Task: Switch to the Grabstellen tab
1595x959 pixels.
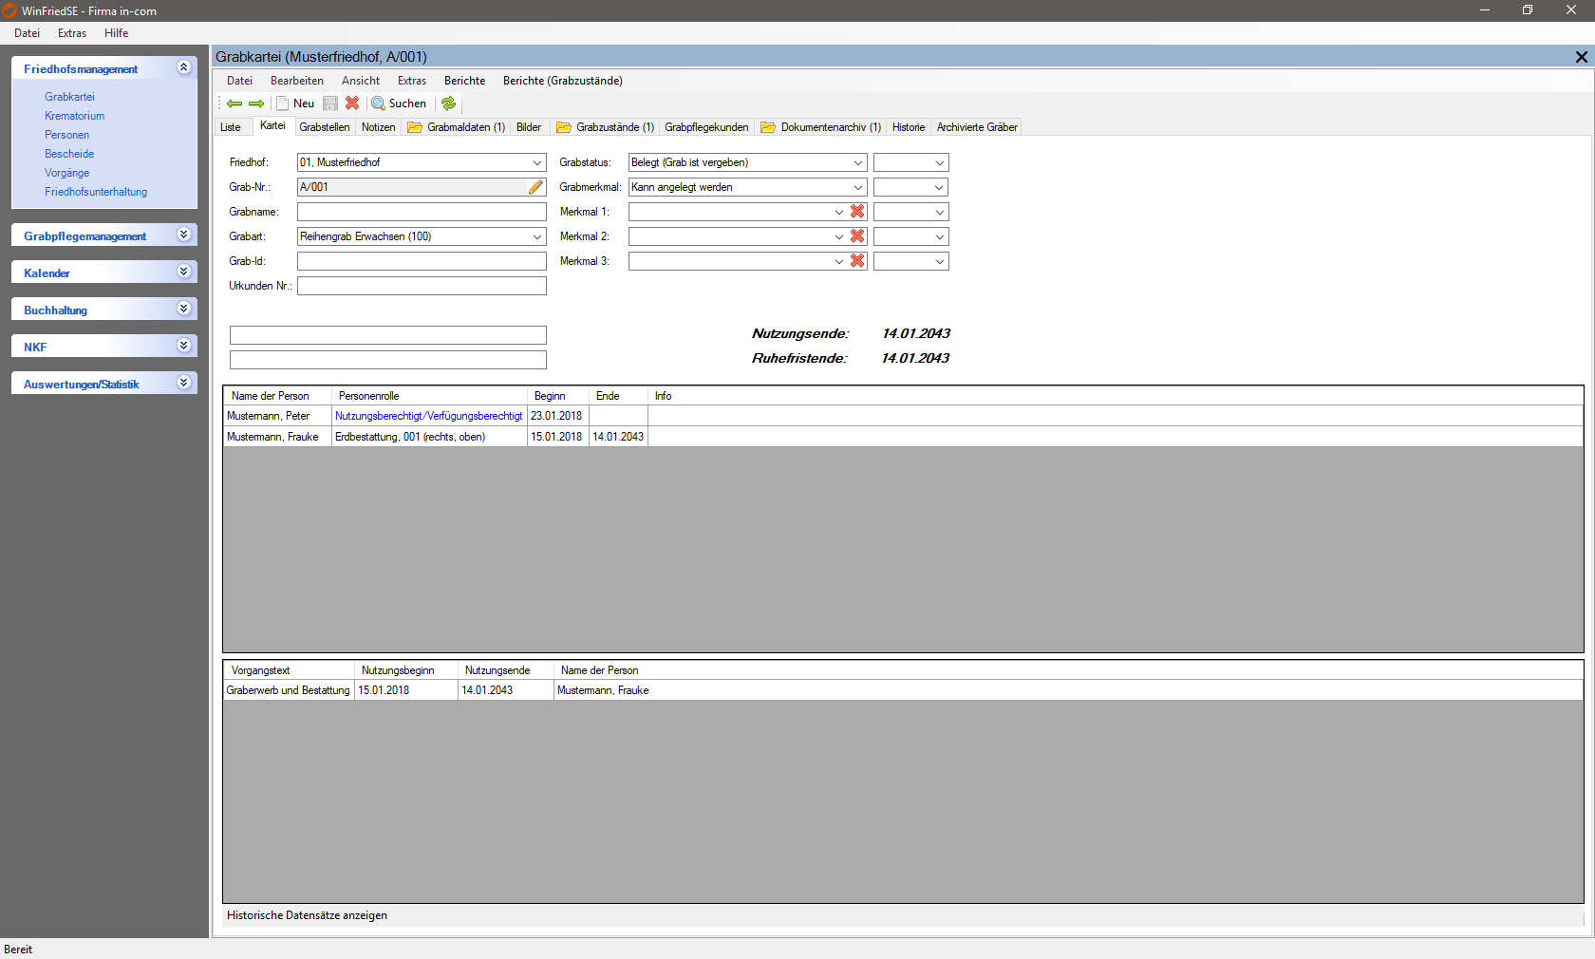Action: pyautogui.click(x=324, y=127)
